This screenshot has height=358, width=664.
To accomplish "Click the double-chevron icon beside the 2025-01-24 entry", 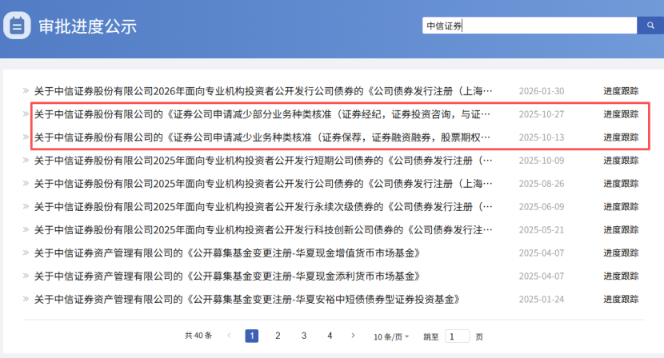I will pos(26,300).
